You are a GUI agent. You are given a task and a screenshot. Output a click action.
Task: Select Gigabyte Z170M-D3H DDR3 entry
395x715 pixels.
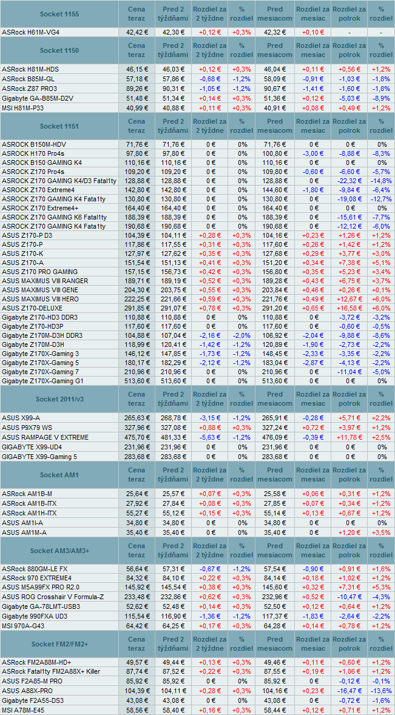42,335
